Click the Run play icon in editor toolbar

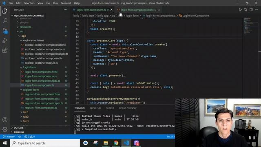240,10
